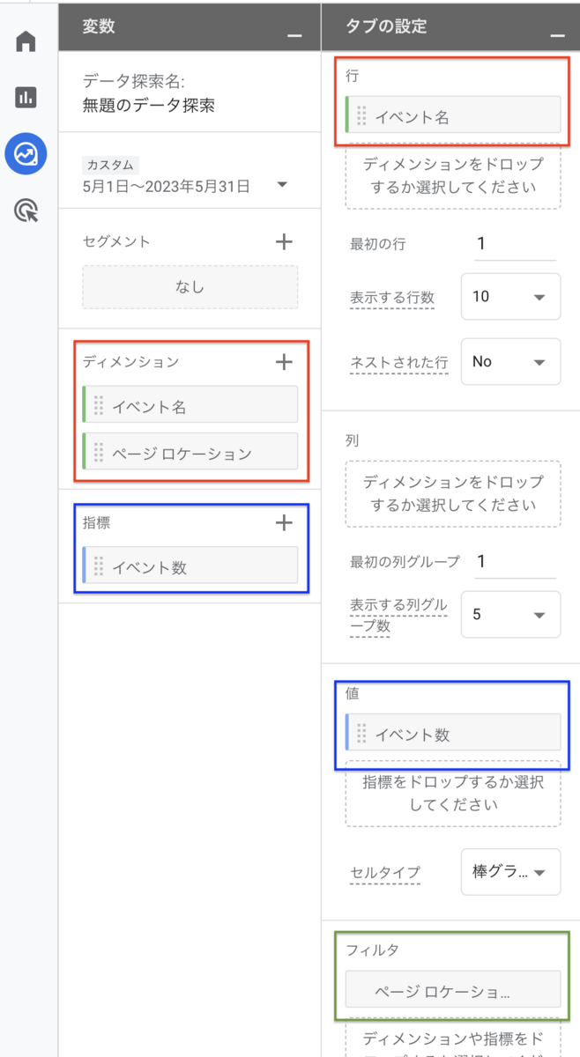This screenshot has width=580, height=1057.
Task: Click the 列 dimension drop zone
Action: pos(452,493)
